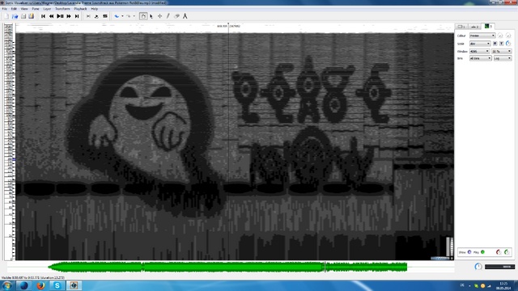The image size is (518, 291).
Task: Open Skype from the taskbar
Action: pos(57,285)
